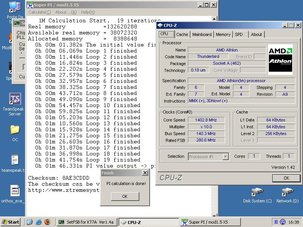The image size is (303, 227).
Task: Click the 1M Calculation Start line
Action: pyautogui.click(x=100, y=20)
